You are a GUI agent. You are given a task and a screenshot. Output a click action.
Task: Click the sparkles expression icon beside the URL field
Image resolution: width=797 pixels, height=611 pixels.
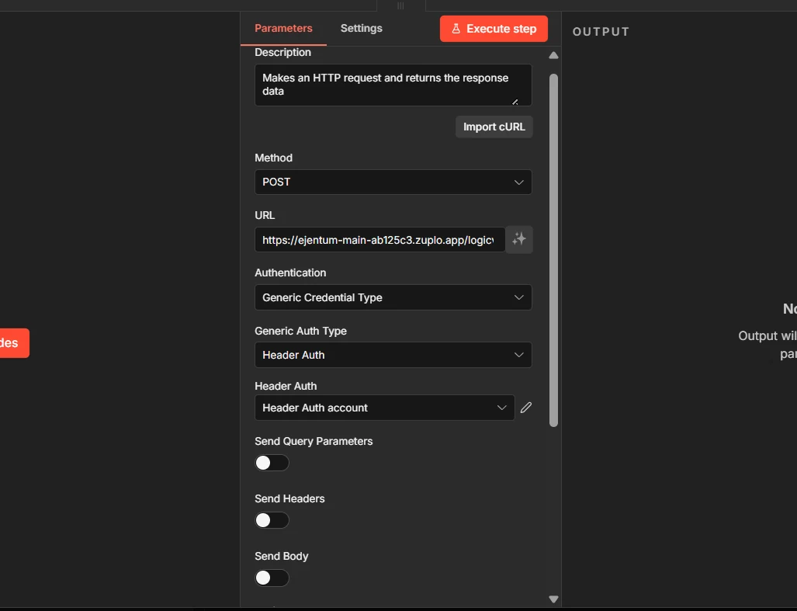tap(519, 239)
